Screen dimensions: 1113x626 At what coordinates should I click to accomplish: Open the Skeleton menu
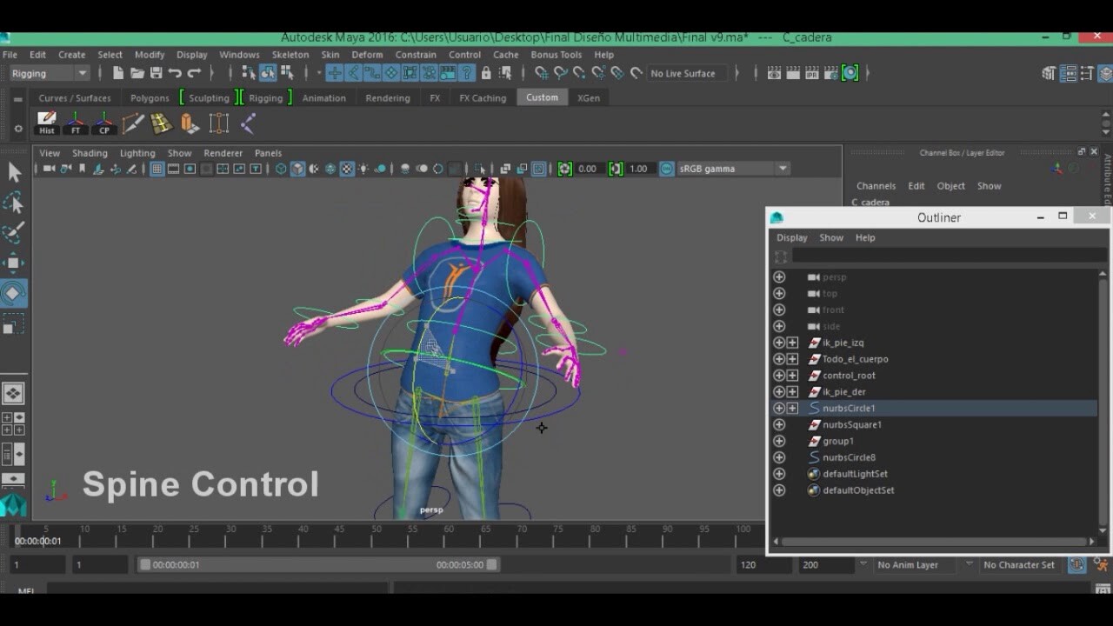point(290,54)
